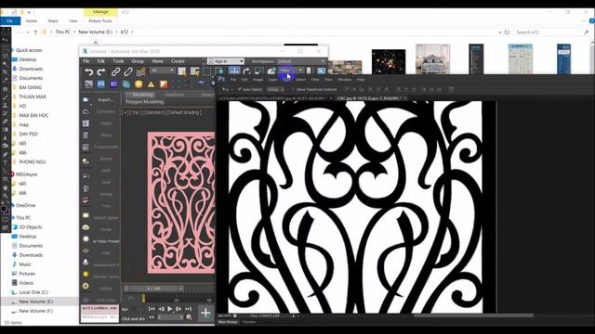Screen dimensions: 595x334
Task: Open Auto-Select Group dropdown in Photoshop
Action: tap(275, 89)
